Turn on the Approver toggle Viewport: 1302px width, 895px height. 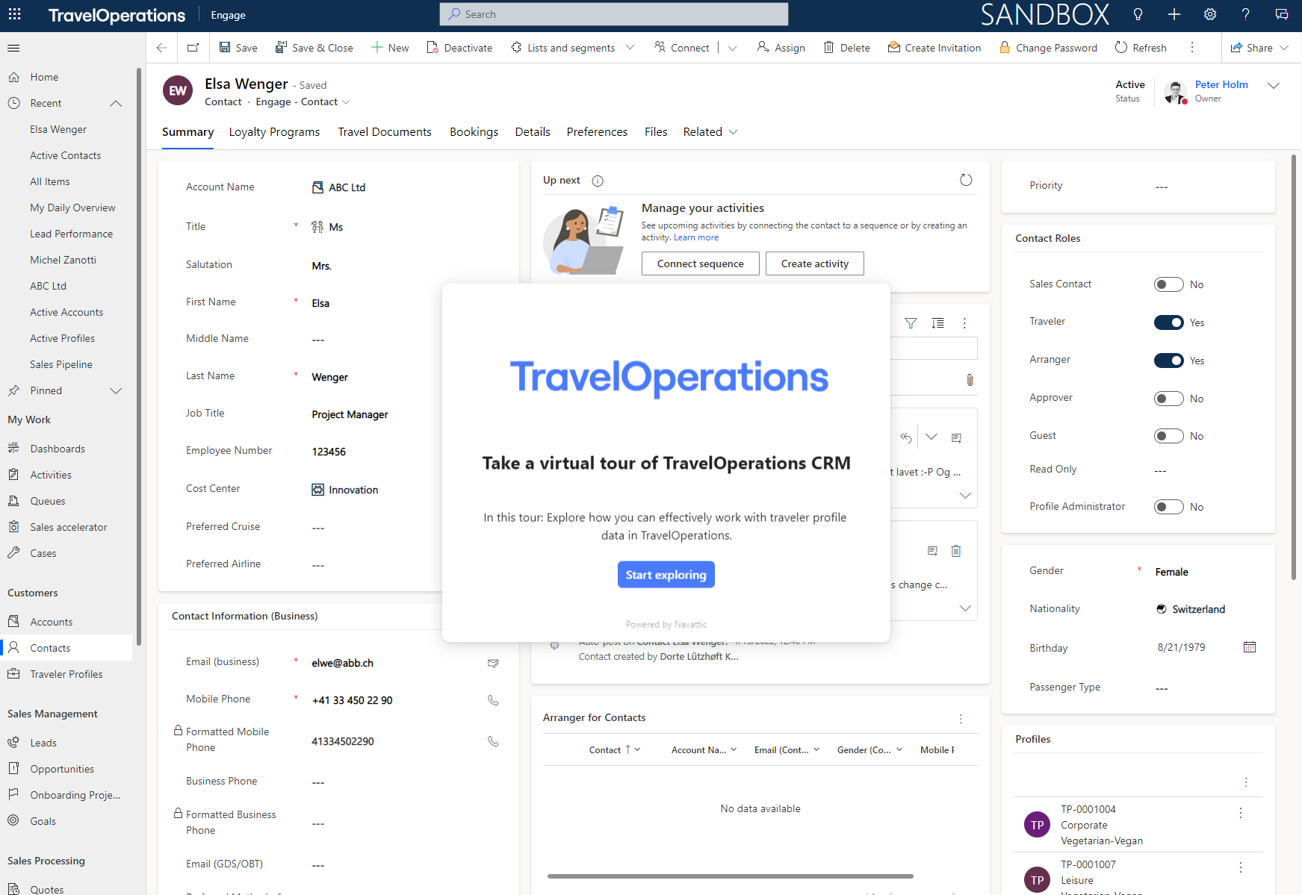coord(1168,398)
